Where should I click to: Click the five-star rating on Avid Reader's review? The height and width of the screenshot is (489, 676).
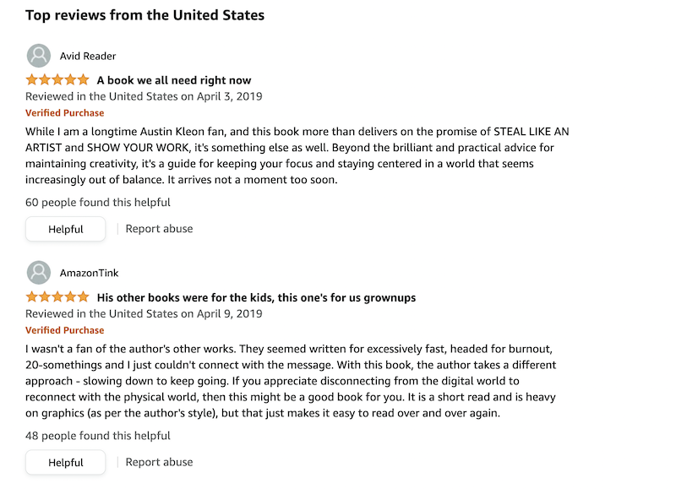[x=57, y=79]
